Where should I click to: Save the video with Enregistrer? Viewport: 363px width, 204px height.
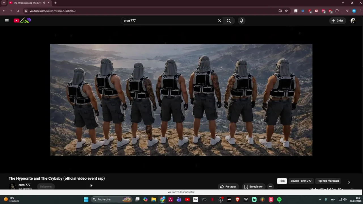click(254, 186)
